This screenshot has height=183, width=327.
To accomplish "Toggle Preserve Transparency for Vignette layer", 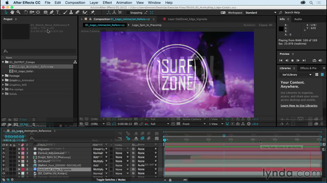I will 111,149.
